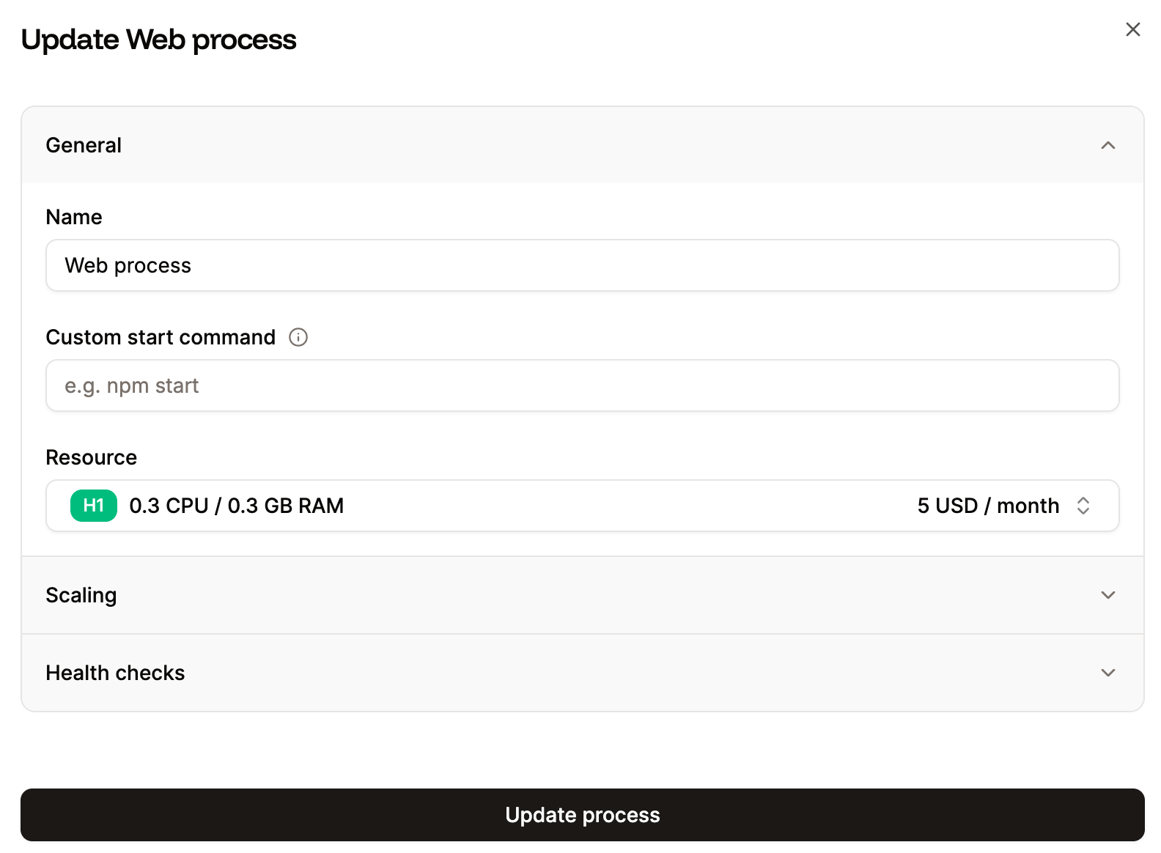
Task: Click the info icon beside Custom start command
Action: 298,337
